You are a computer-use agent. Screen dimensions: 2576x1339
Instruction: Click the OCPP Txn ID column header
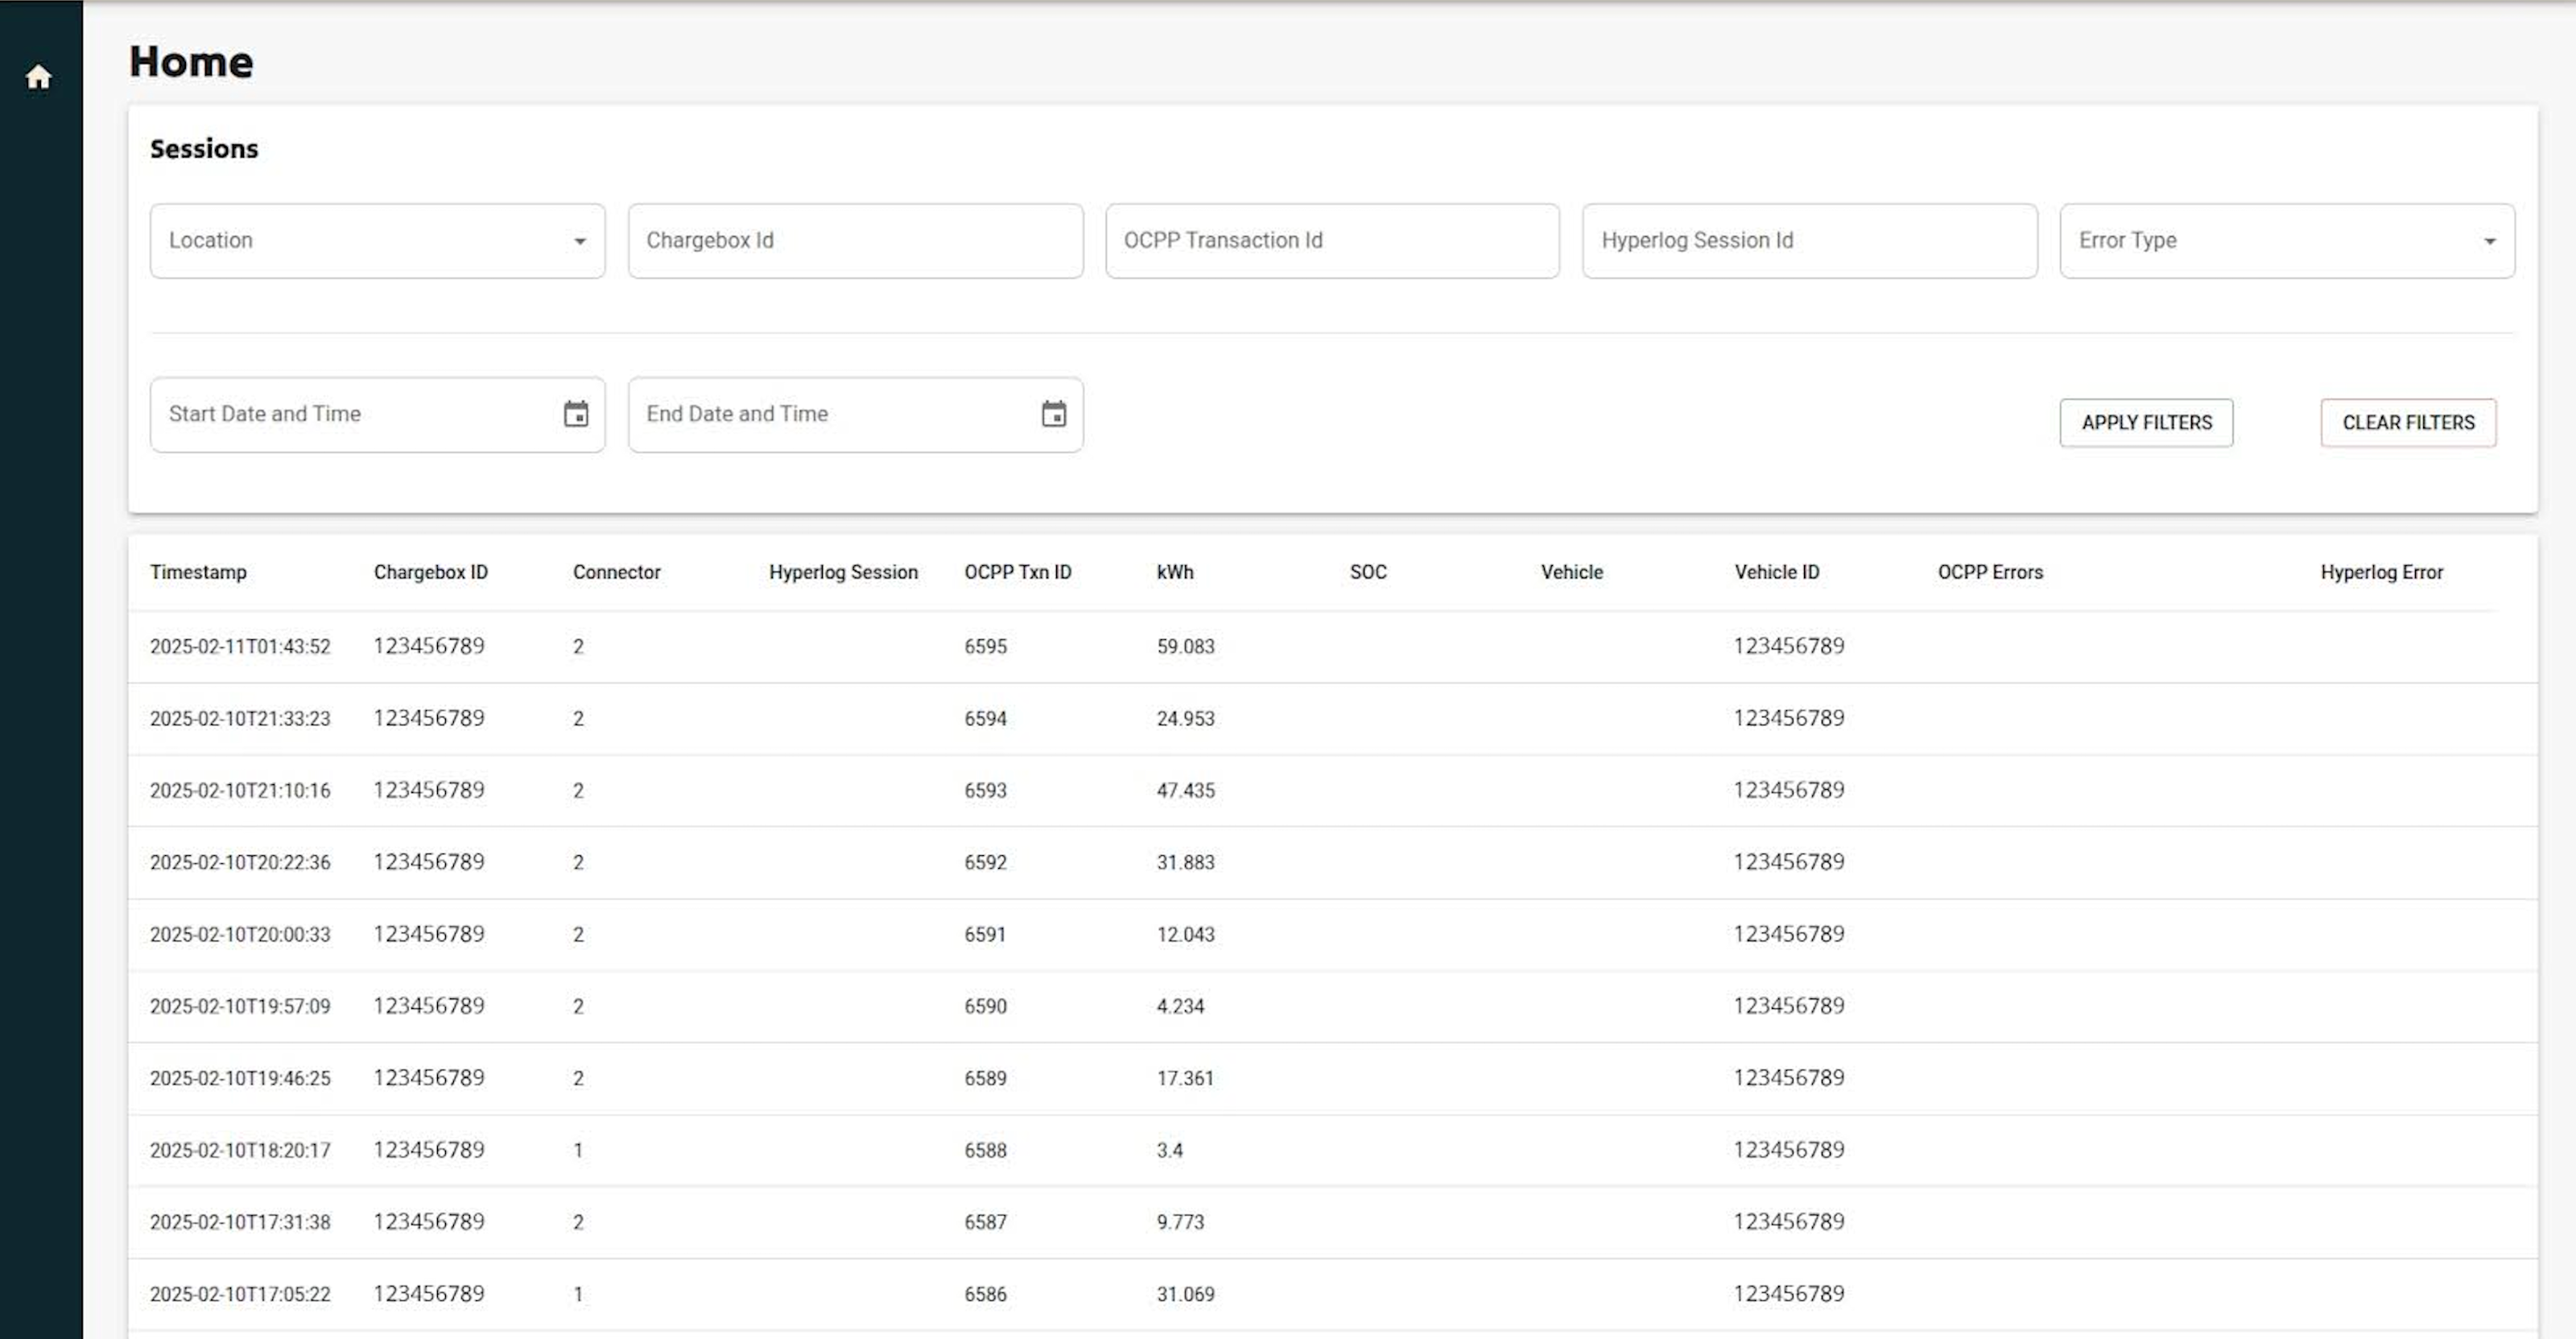(x=1017, y=572)
